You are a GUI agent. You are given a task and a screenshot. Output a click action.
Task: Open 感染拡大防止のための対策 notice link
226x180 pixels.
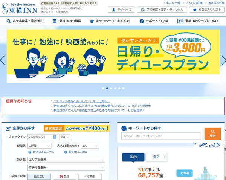99,111
